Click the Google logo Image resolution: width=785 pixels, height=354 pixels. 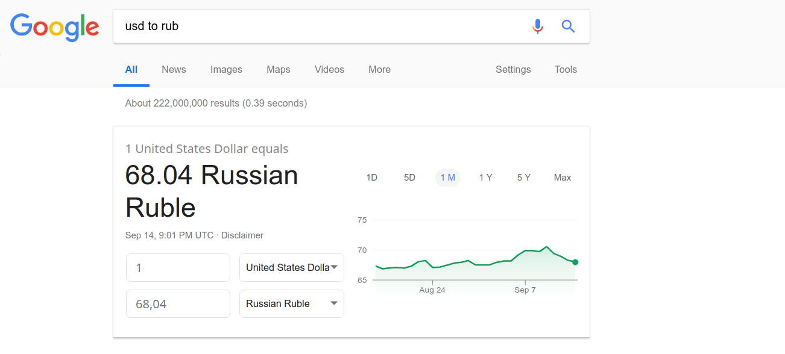[55, 26]
